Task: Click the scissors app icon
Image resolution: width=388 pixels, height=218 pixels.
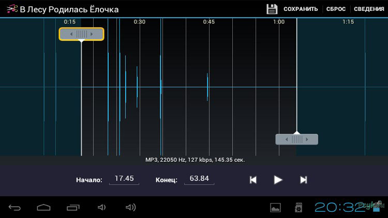Action: tap(11, 9)
